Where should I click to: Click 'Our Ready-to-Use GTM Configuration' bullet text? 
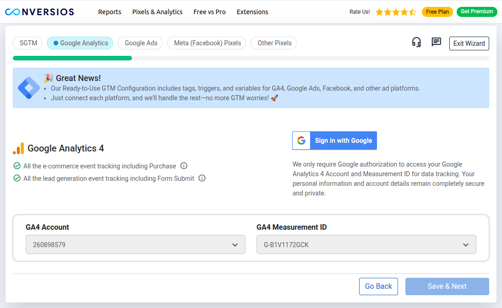click(x=235, y=88)
